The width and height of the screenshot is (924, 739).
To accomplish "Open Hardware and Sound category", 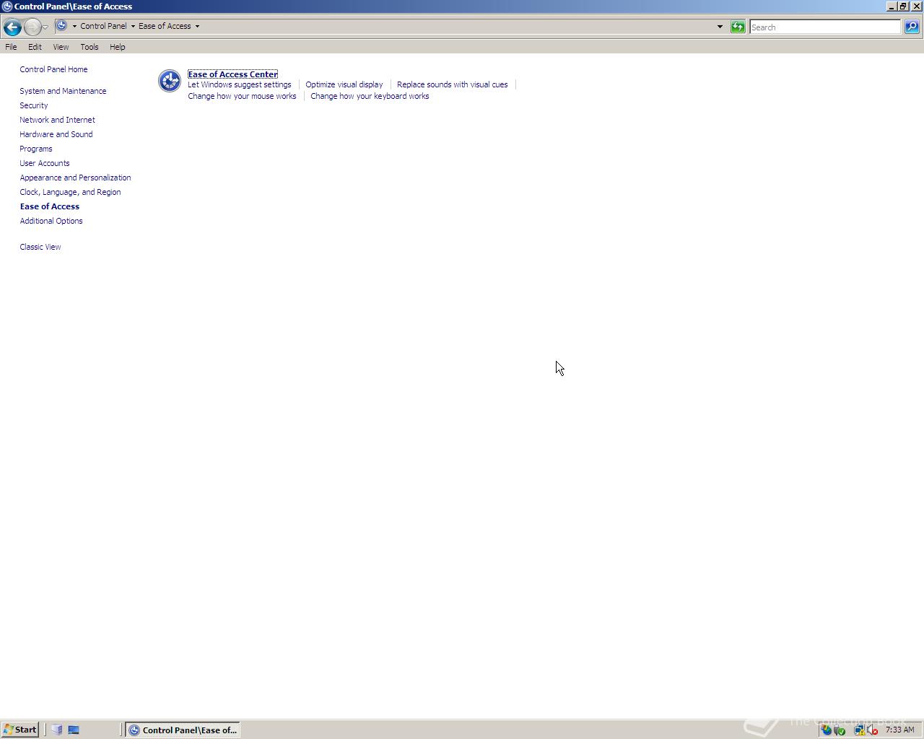I will [56, 134].
